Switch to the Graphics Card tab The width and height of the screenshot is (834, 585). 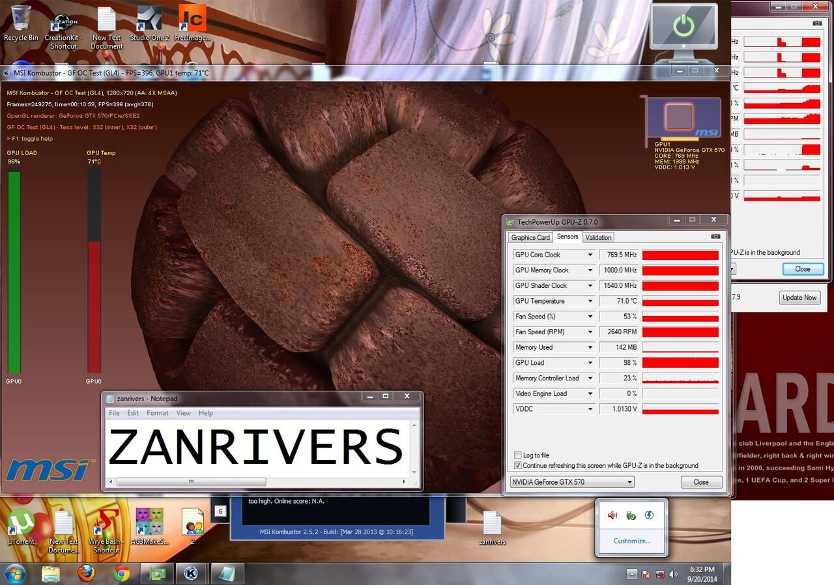(530, 238)
